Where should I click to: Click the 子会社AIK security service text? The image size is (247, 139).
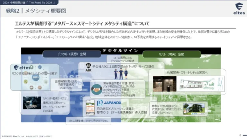pos(123,67)
